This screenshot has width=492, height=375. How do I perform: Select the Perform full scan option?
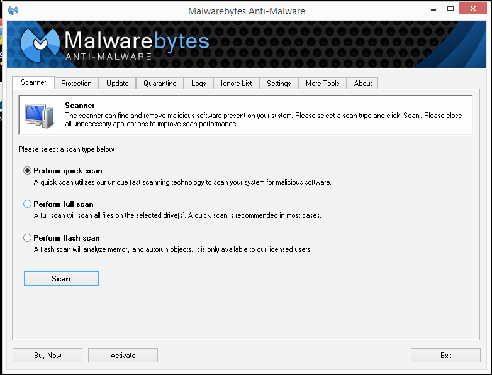click(x=27, y=204)
